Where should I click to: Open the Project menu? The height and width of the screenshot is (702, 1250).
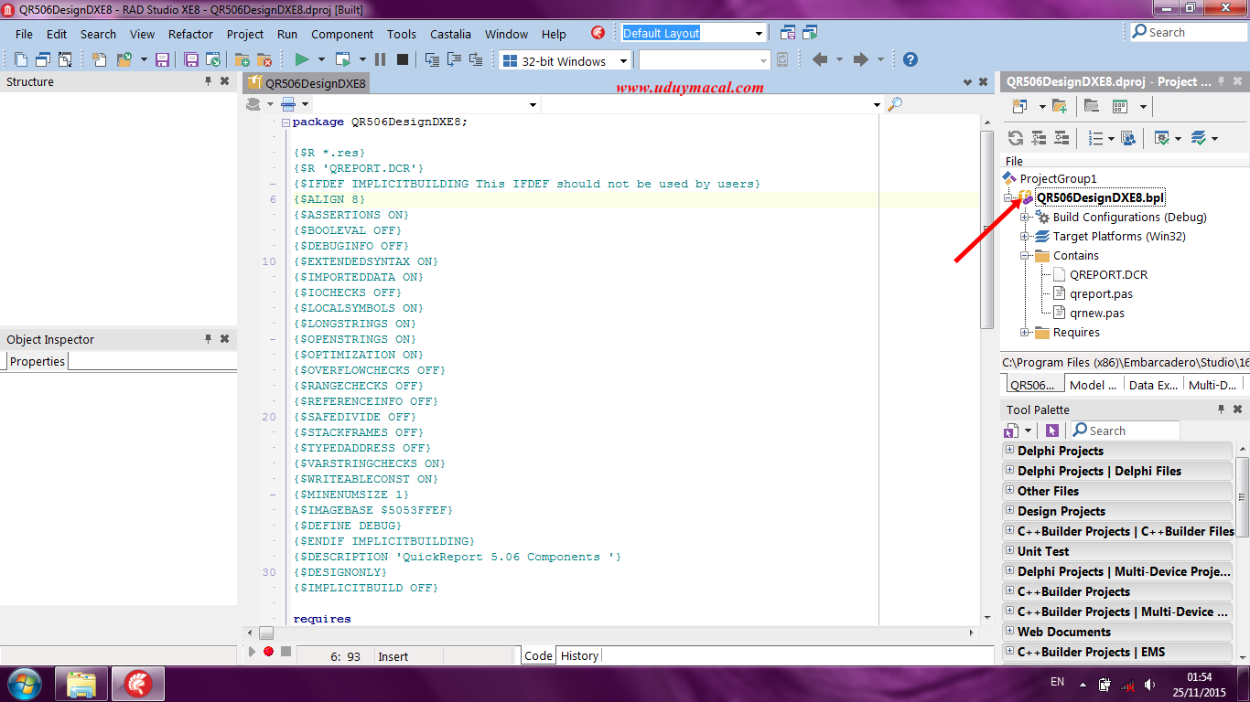[245, 34]
